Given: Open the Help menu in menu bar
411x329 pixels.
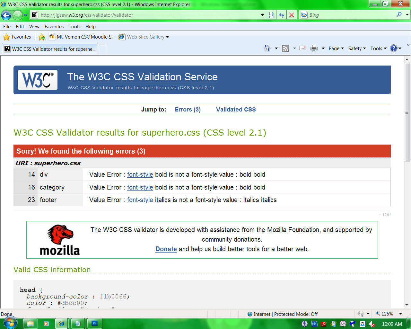Looking at the screenshot, I should pos(90,27).
